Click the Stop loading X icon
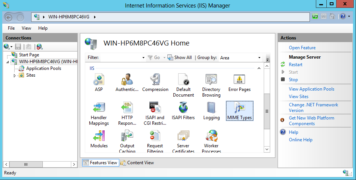The height and width of the screenshot is (180, 356). point(323,16)
